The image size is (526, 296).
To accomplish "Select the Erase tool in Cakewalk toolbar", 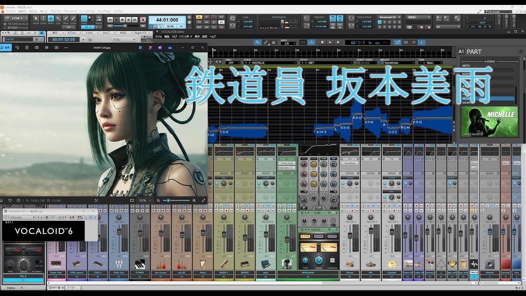I will point(73,18).
